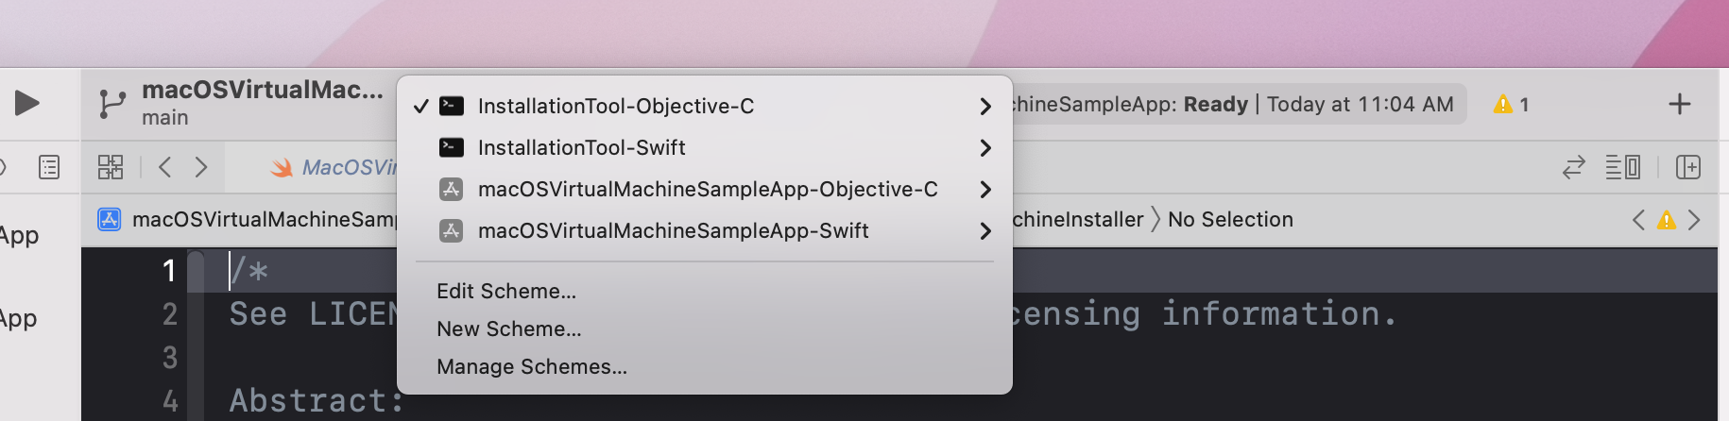The width and height of the screenshot is (1729, 421).
Task: Toggle the navigator list icon
Action: [x=49, y=168]
